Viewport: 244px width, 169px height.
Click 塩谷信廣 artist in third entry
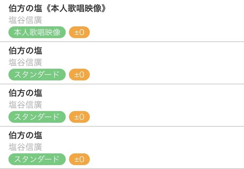point(25,105)
